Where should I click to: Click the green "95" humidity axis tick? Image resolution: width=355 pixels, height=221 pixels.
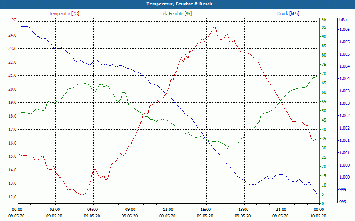click(x=324, y=27)
